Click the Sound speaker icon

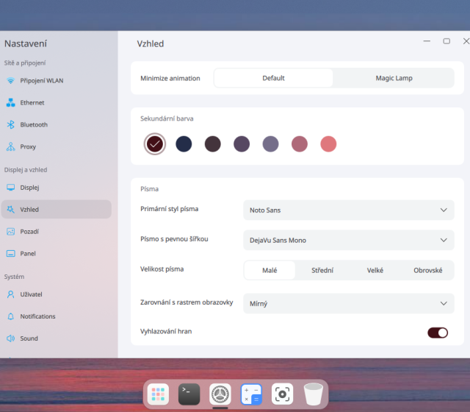click(11, 338)
